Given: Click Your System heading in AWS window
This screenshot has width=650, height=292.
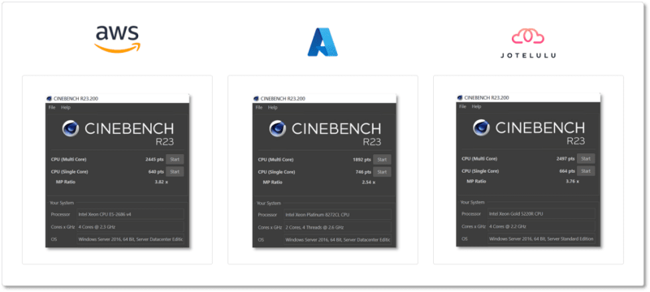Looking at the screenshot, I should (x=62, y=203).
